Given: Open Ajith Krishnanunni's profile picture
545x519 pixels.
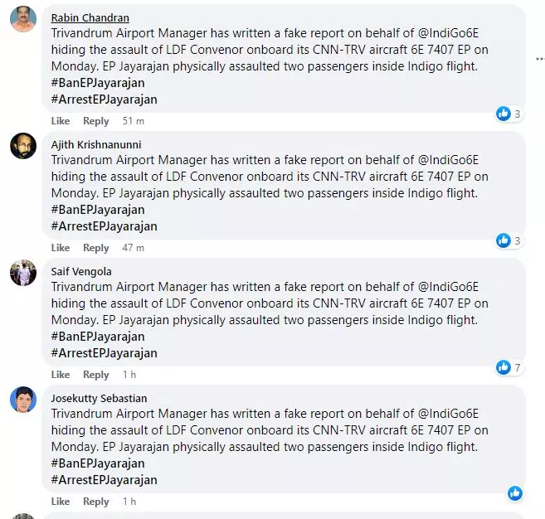Looking at the screenshot, I should (22, 146).
